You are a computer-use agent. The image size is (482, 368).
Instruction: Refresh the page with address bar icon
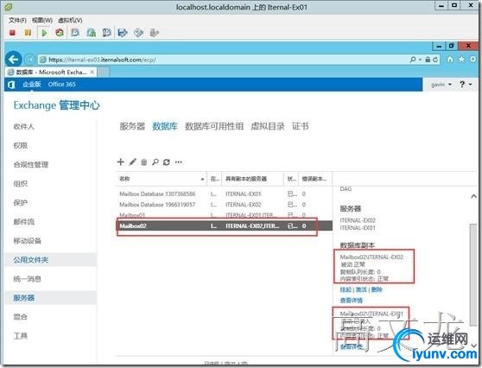[x=435, y=60]
